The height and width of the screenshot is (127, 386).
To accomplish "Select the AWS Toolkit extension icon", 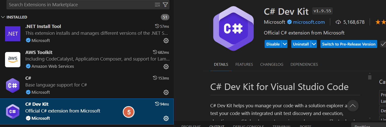I will [x=13, y=59].
